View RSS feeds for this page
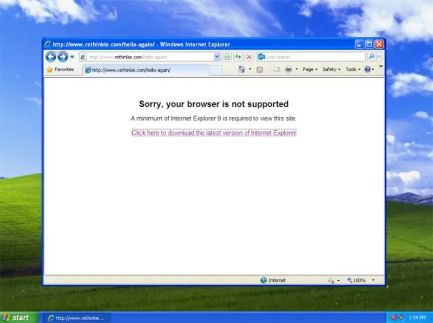 260,69
